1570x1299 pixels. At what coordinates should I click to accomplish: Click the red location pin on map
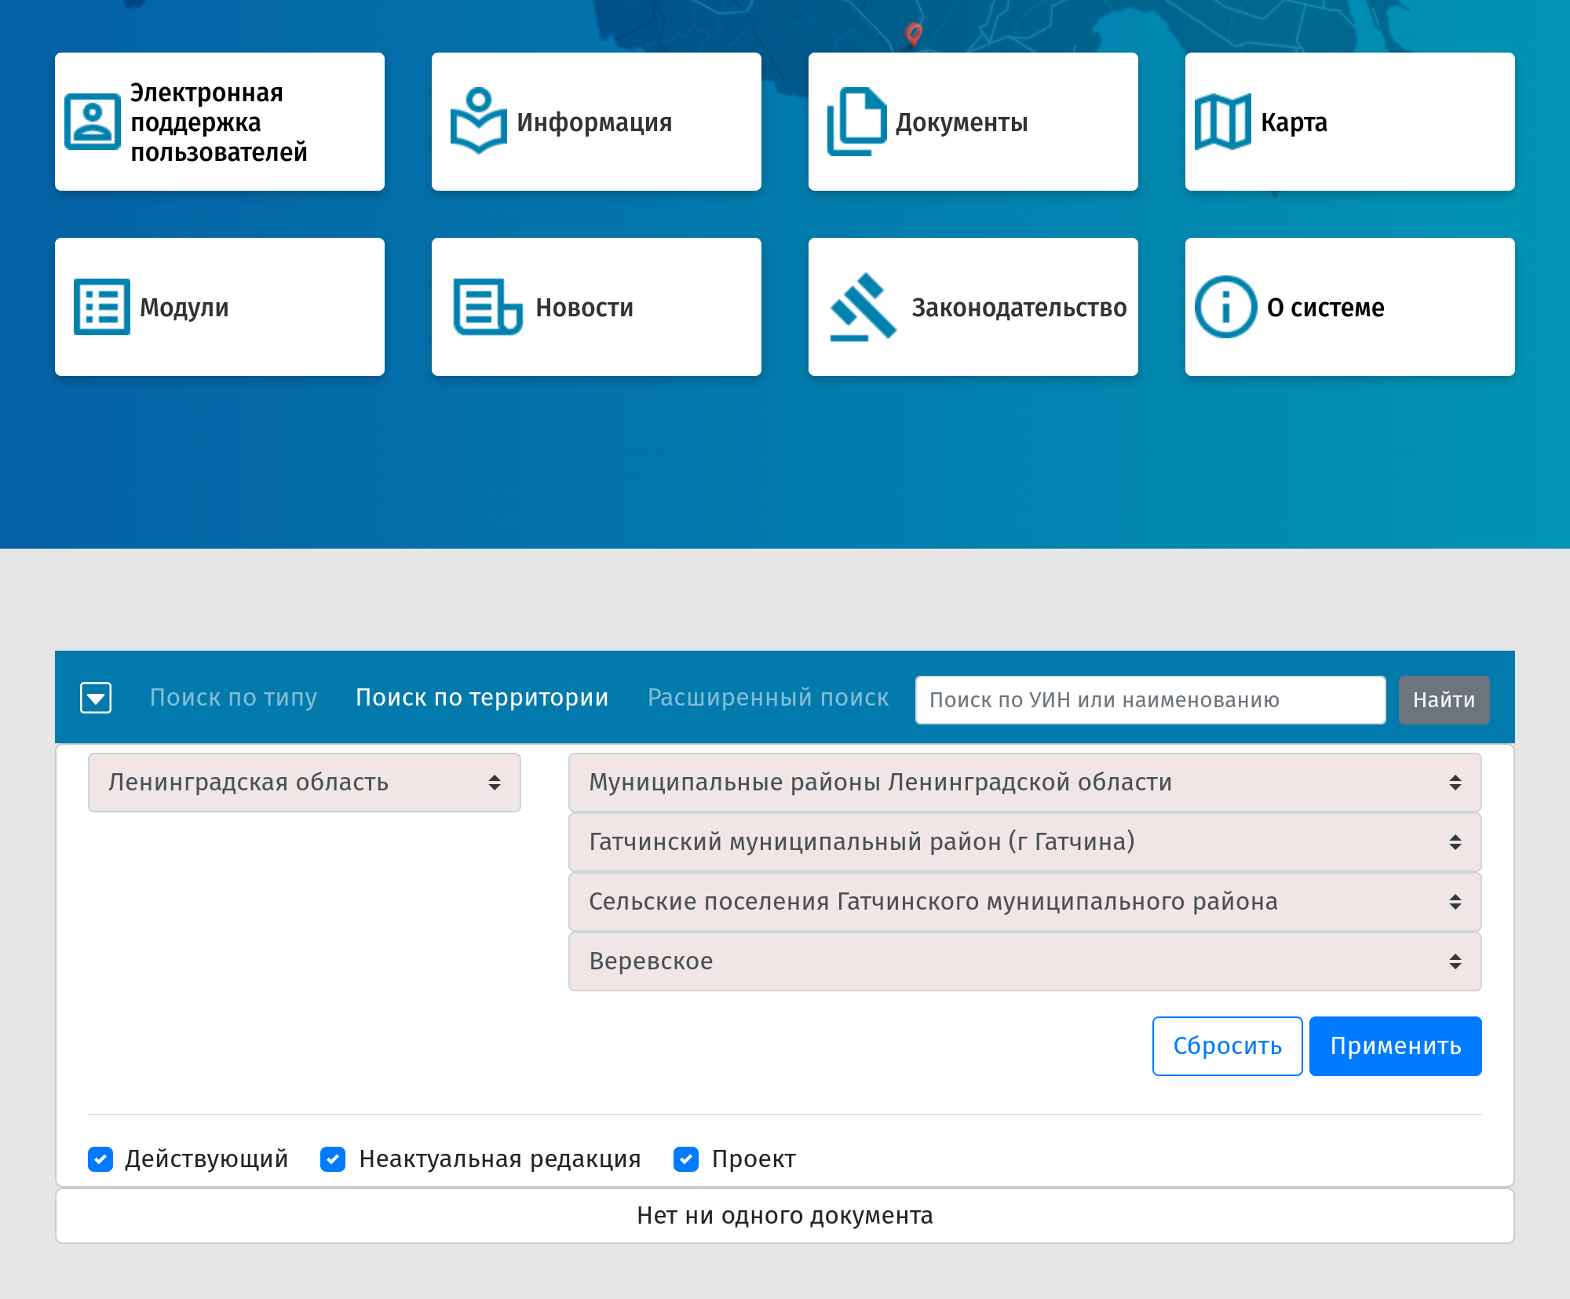click(913, 34)
